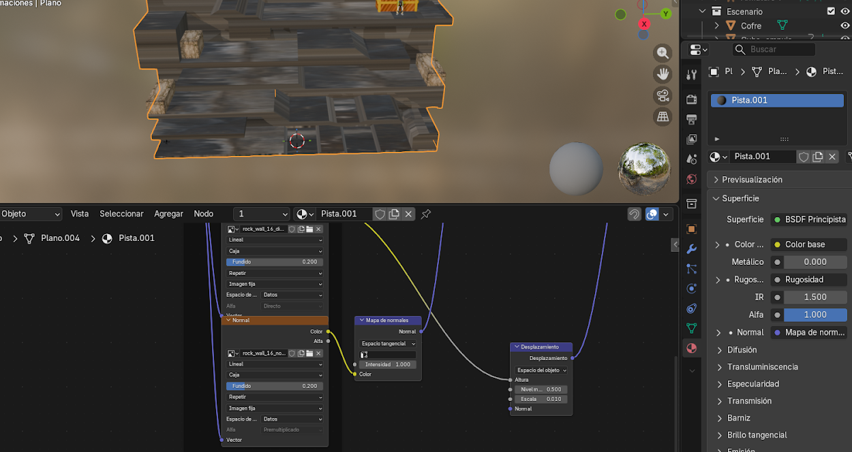Duplicate material in node editor header
Image resolution: width=852 pixels, height=452 pixels.
tap(394, 214)
